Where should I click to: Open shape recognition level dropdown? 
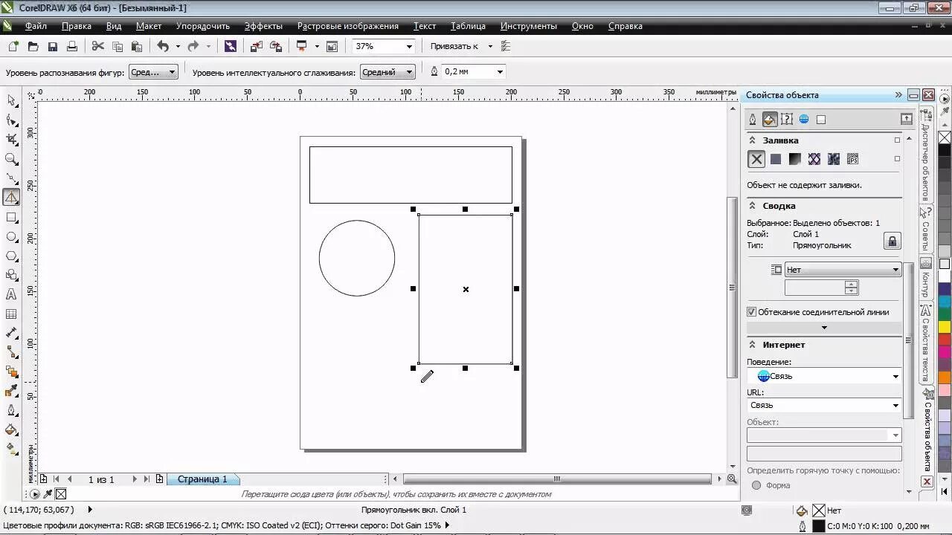[153, 72]
